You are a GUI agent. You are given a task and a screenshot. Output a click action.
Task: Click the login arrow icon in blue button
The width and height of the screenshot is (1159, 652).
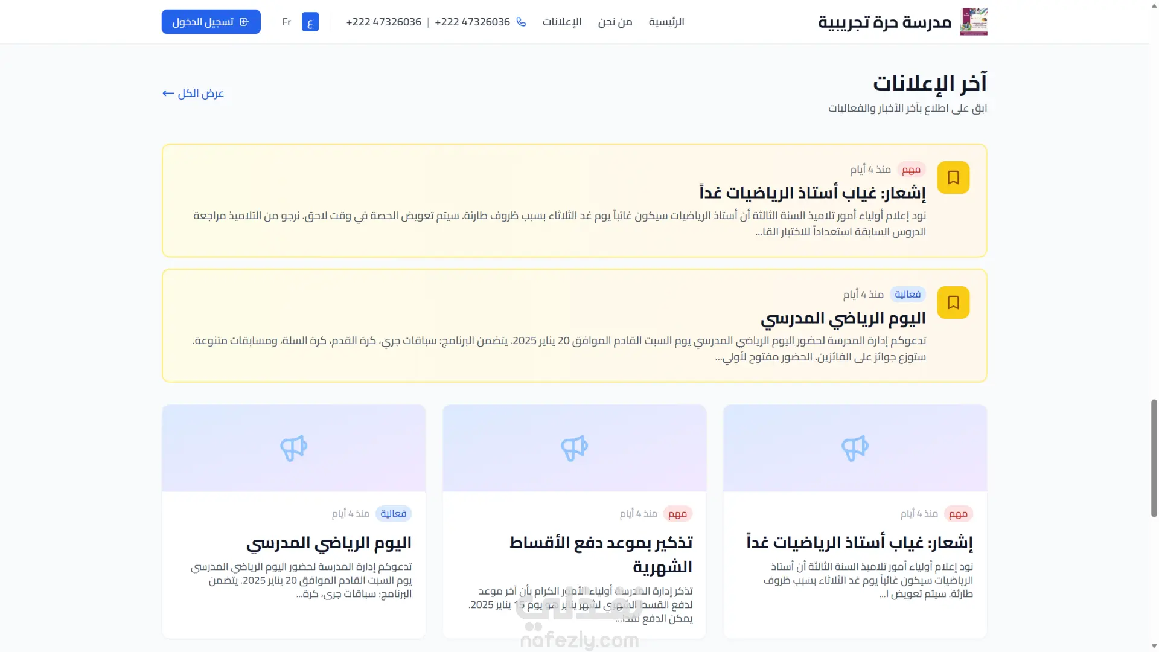pos(244,22)
